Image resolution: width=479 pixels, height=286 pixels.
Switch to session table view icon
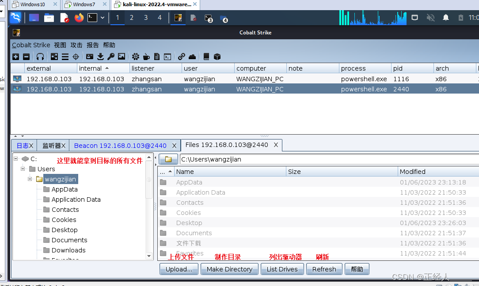pyautogui.click(x=65, y=57)
